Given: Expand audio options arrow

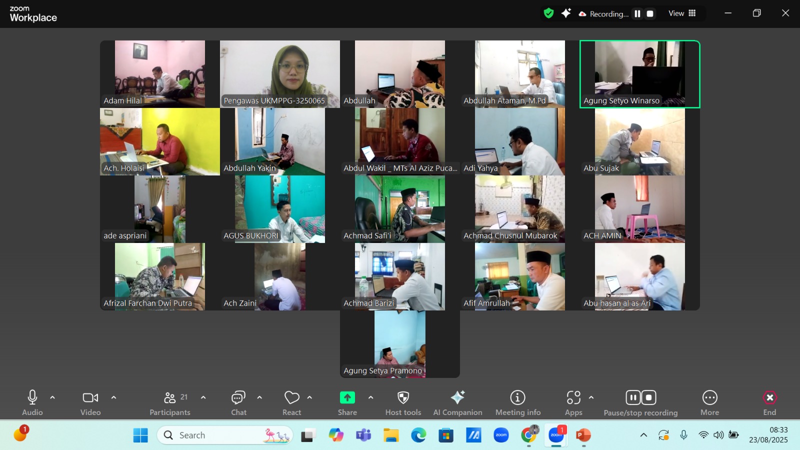Looking at the screenshot, I should pos(52,397).
